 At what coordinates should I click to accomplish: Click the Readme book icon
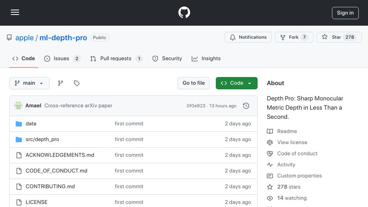(270, 131)
